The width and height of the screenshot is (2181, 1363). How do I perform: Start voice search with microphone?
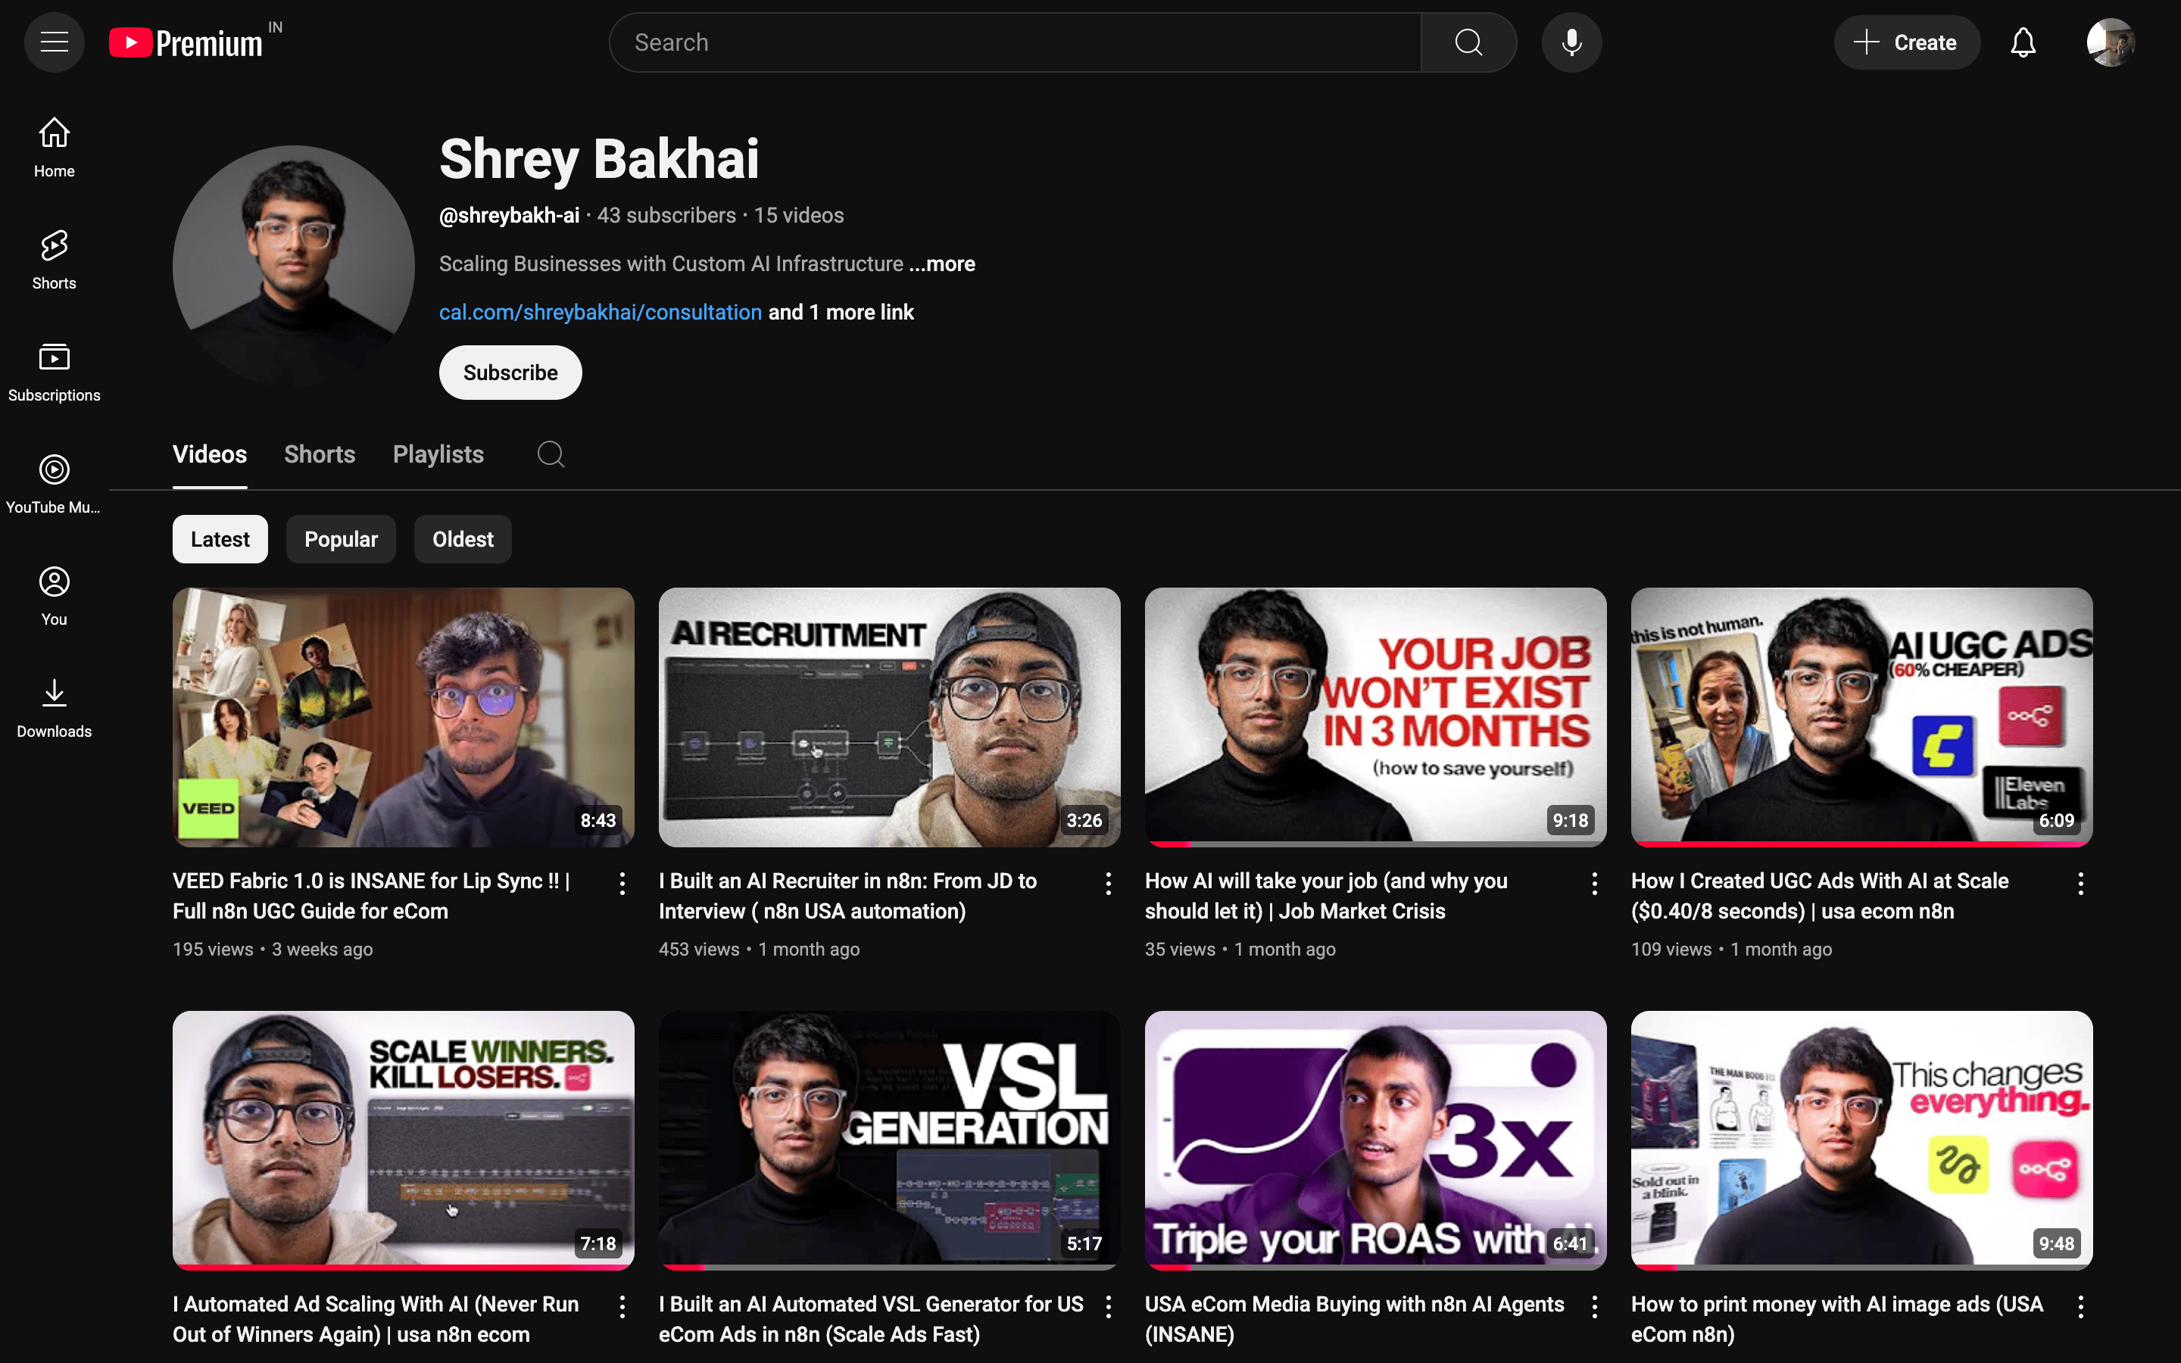[x=1571, y=42]
